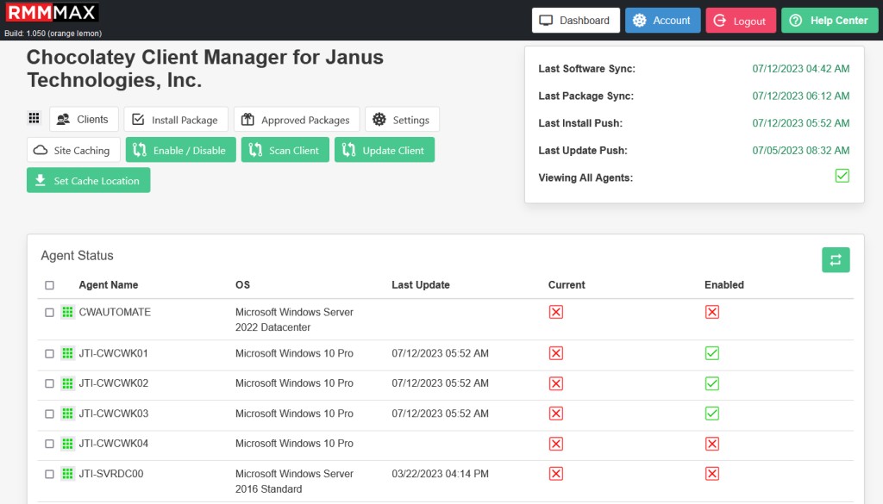Viewport: 883px width, 504px height.
Task: Open the Settings tab
Action: tap(402, 118)
